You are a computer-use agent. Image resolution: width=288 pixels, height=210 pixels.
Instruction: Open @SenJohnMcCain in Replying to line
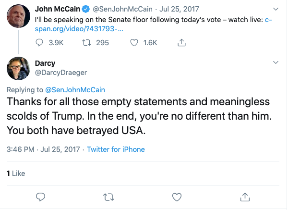click(75, 89)
